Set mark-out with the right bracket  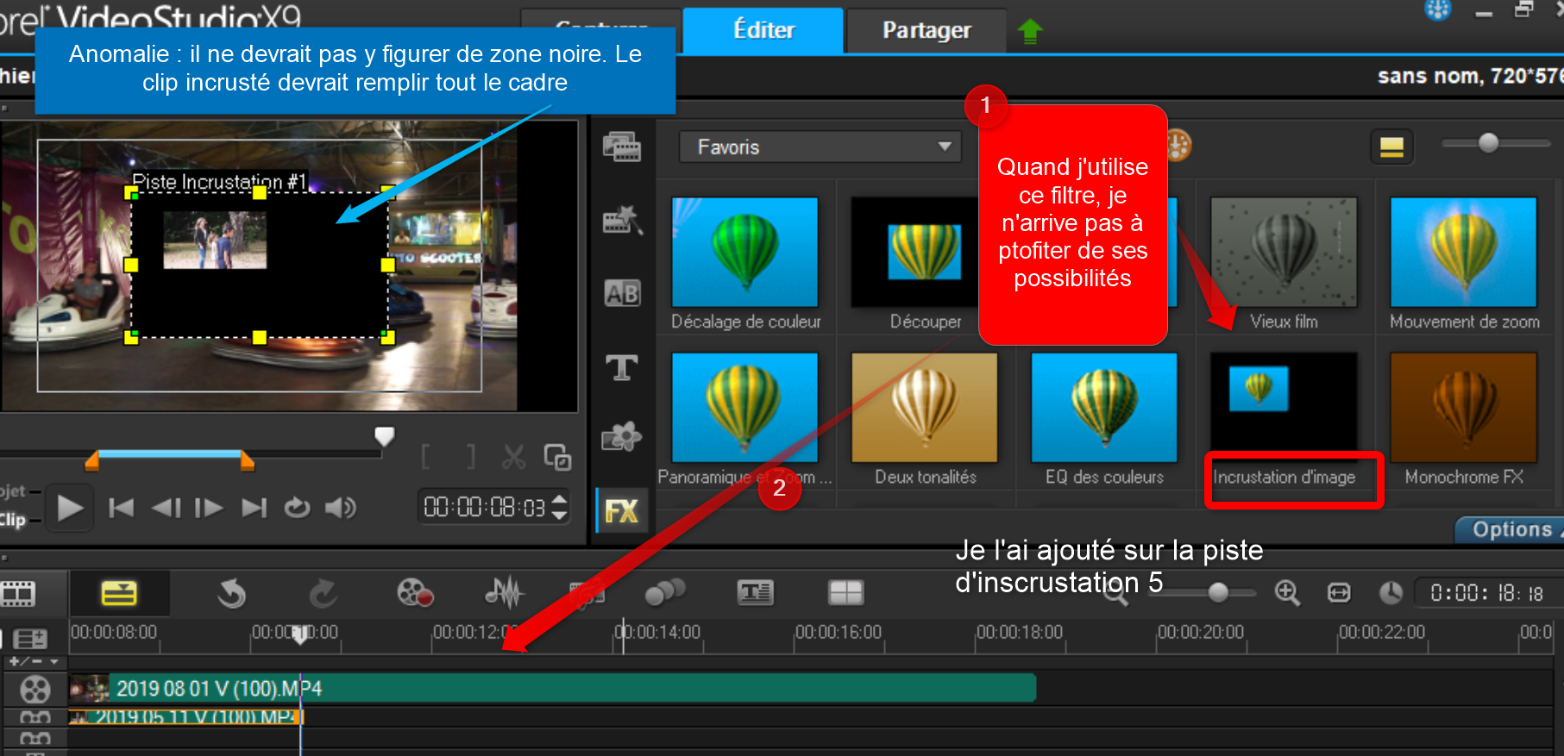[x=470, y=457]
